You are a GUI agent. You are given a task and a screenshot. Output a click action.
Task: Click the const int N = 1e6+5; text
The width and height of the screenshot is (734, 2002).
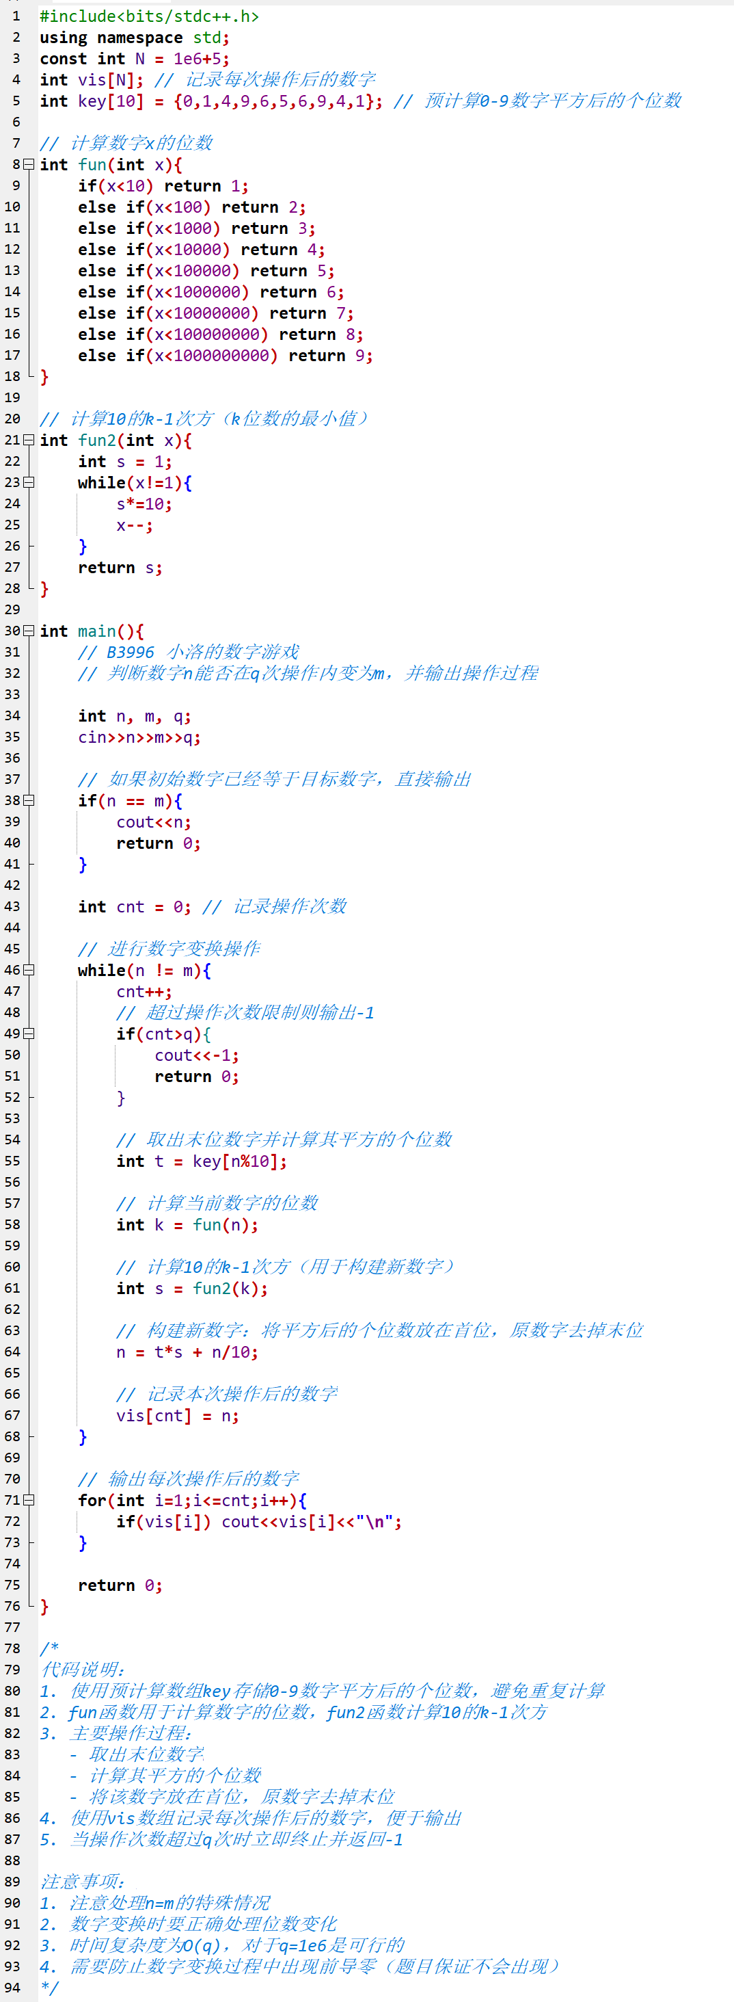point(135,59)
